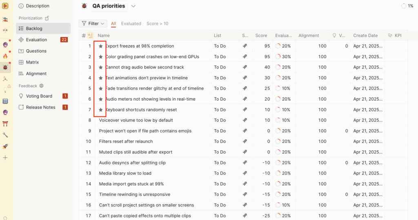Click the wrench icon in the left rail
The height and width of the screenshot is (220, 418).
(x=5, y=135)
